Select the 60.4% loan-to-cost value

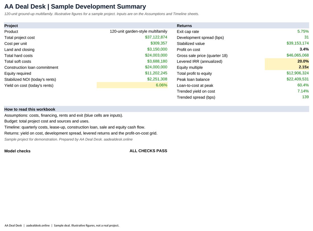click(x=303, y=85)
